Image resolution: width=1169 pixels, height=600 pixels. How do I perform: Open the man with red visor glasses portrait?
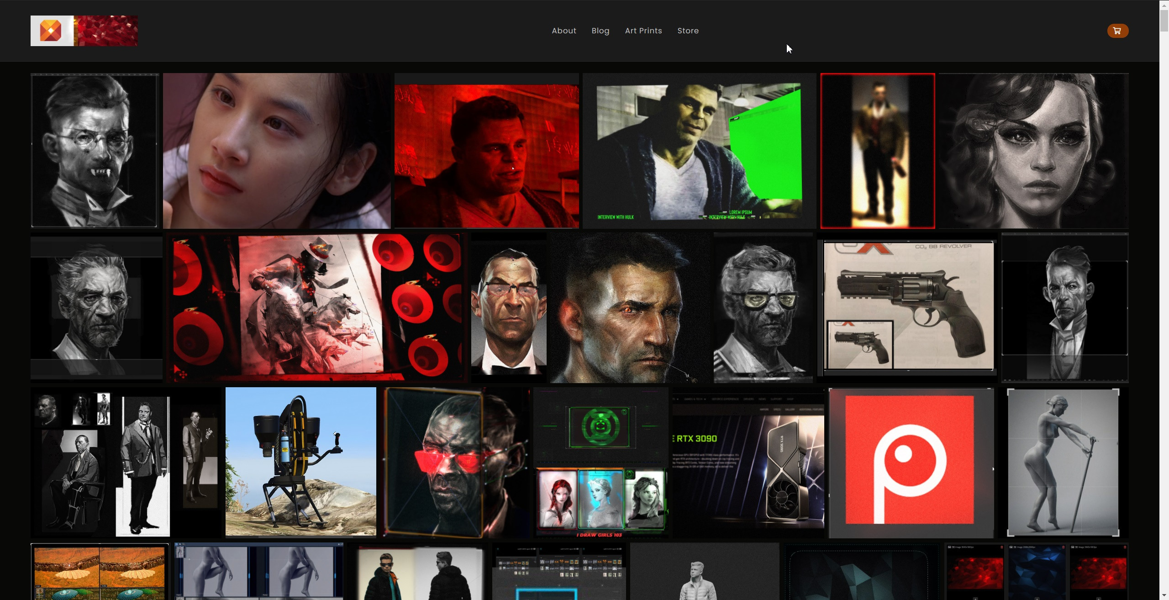[x=455, y=463]
